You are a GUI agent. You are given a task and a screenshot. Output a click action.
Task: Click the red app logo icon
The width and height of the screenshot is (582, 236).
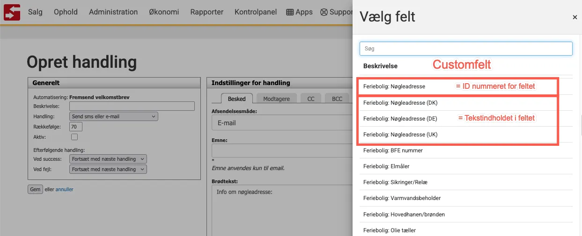(x=12, y=12)
